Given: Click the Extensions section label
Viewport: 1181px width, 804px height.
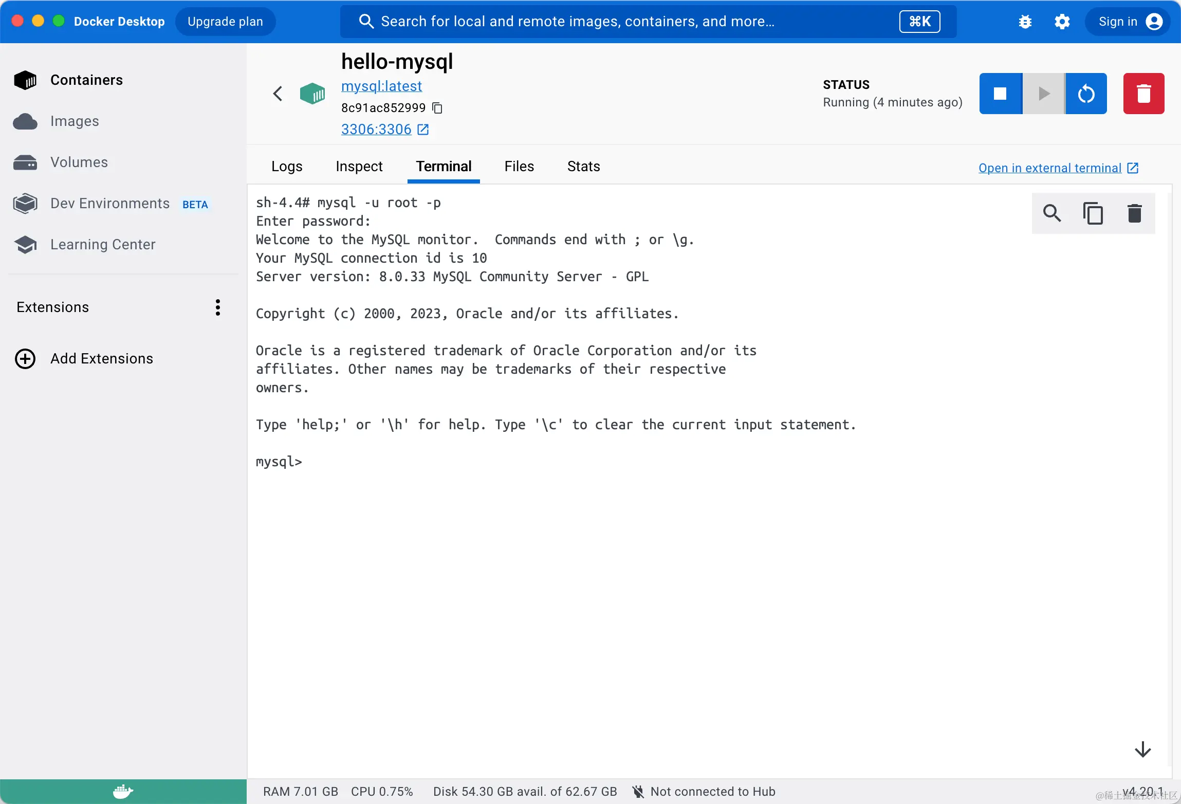Looking at the screenshot, I should 53,307.
